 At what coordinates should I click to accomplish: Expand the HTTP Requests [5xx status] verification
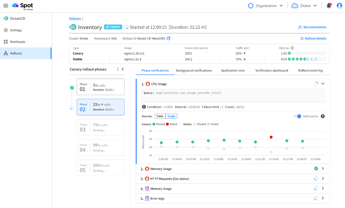click(x=323, y=179)
